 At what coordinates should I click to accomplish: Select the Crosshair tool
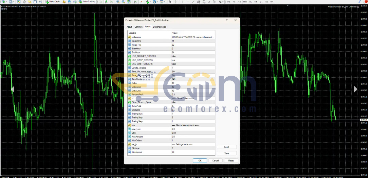[176, 2]
